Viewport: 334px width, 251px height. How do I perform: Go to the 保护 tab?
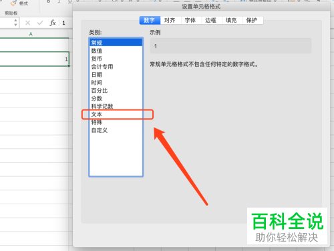tap(253, 20)
